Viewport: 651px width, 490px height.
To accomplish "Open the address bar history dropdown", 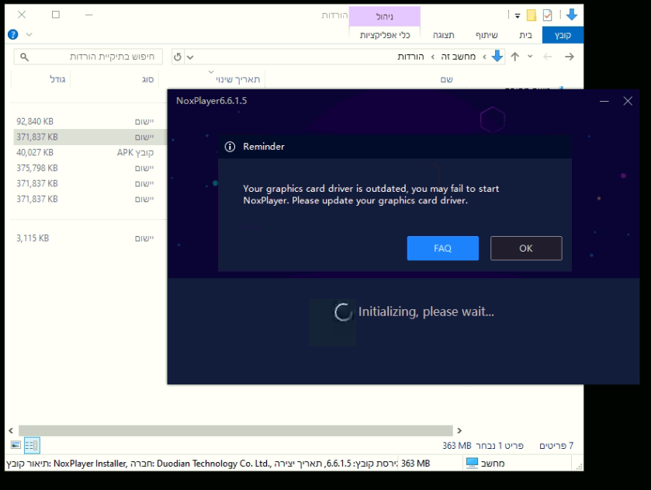I will pyautogui.click(x=190, y=57).
